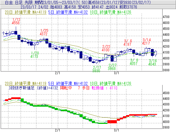The height and width of the screenshot is (134, 176).
Task: Click the 1/25 4372 high label
Action: (x=44, y=32)
